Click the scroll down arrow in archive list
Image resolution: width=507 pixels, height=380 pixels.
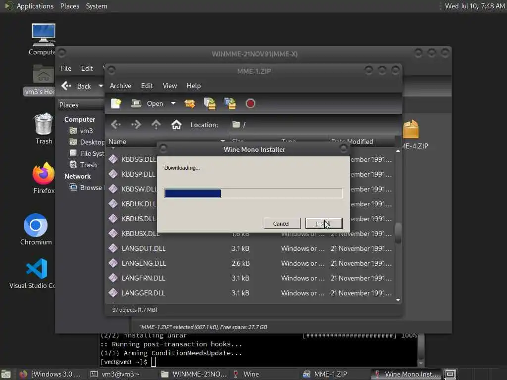pyautogui.click(x=398, y=300)
